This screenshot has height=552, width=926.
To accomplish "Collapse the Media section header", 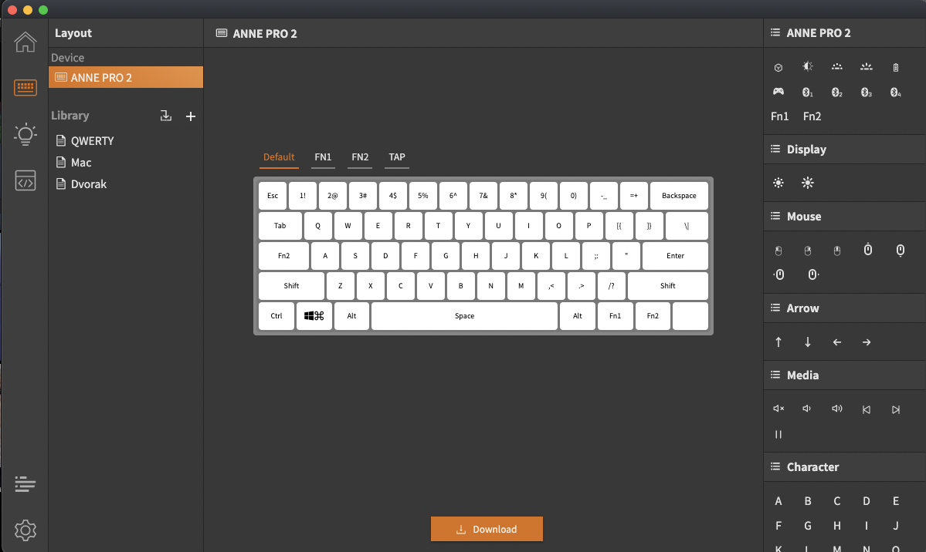I will pyautogui.click(x=844, y=375).
